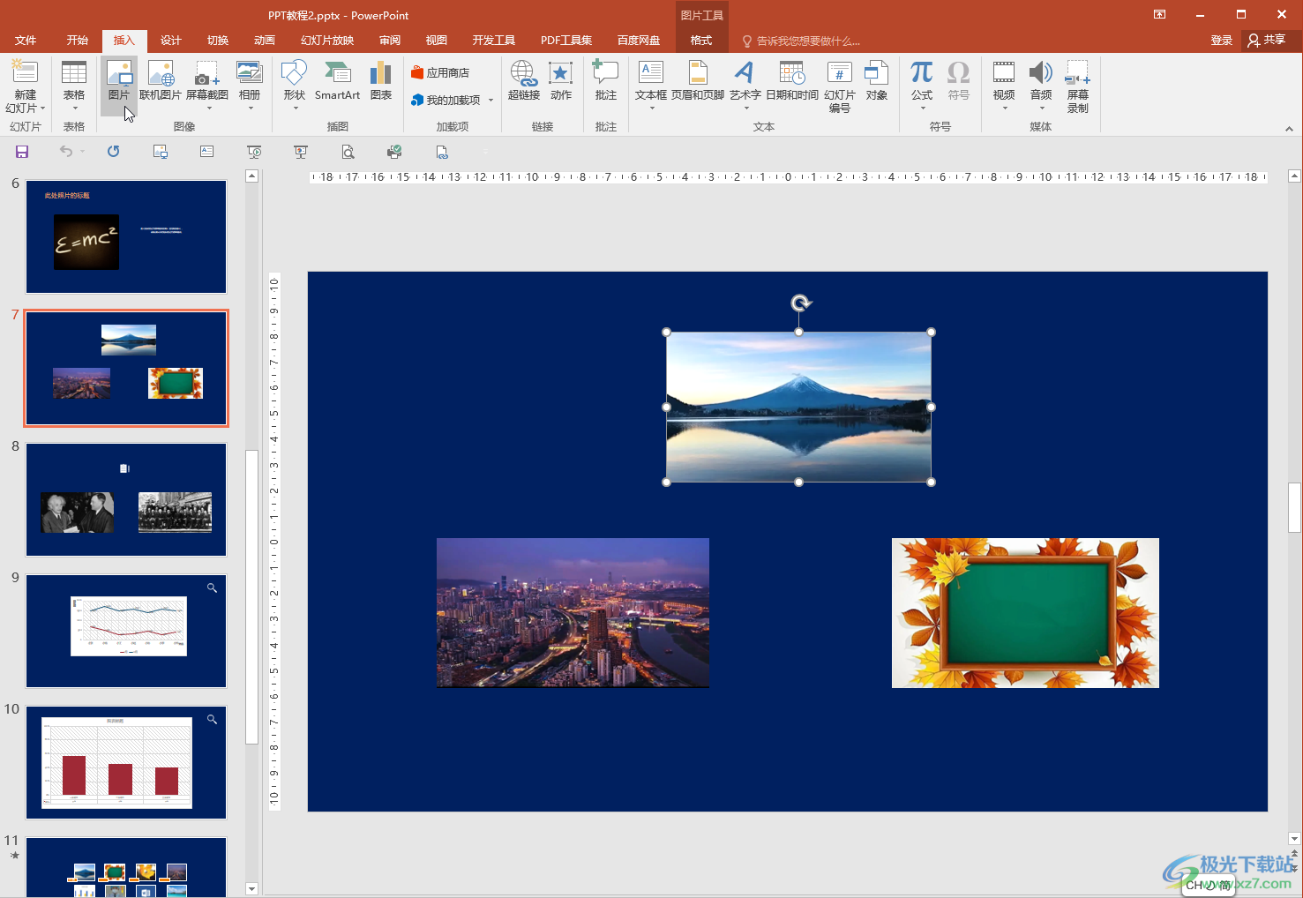Screen dimensions: 1303x898
Task: Expand the Photo Album dropdown arrow
Action: pyautogui.click(x=251, y=109)
